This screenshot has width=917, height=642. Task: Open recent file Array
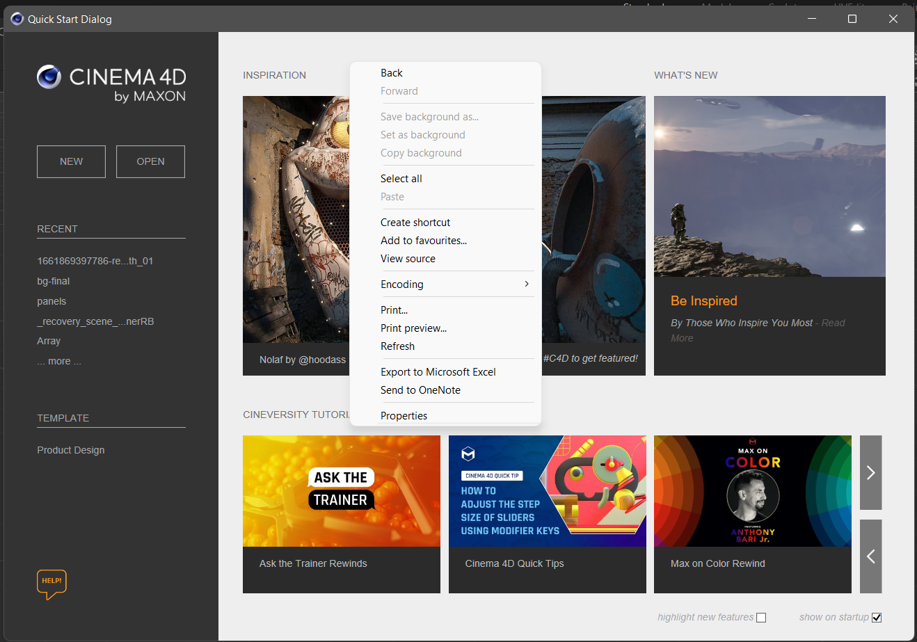click(49, 341)
